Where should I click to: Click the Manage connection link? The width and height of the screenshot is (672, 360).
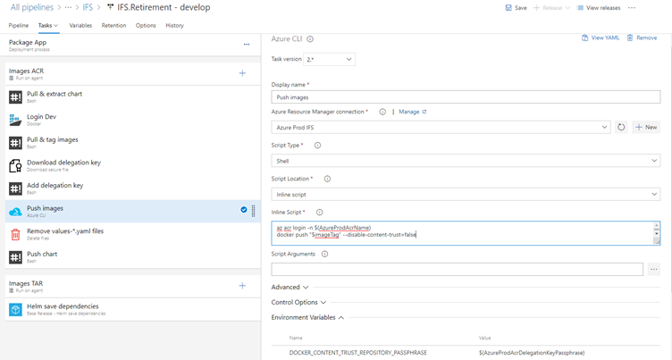[x=413, y=112]
